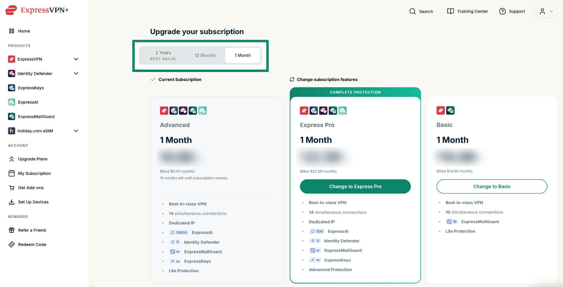Open the Training Center book icon
The image size is (563, 287).
pos(450,11)
